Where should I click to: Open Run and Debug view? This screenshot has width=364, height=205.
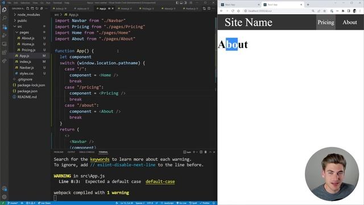coord(4,35)
